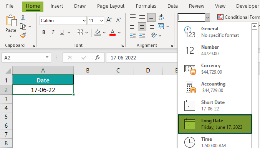Choose Short Date format
Viewport: 260px width, 148px height.
pyautogui.click(x=215, y=105)
